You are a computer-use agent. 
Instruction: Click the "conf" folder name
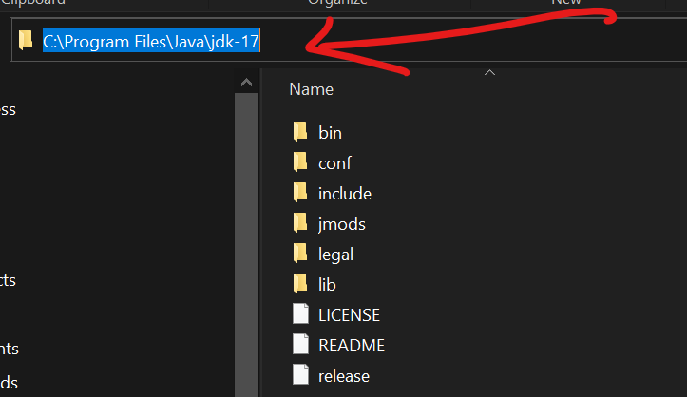[x=334, y=163]
